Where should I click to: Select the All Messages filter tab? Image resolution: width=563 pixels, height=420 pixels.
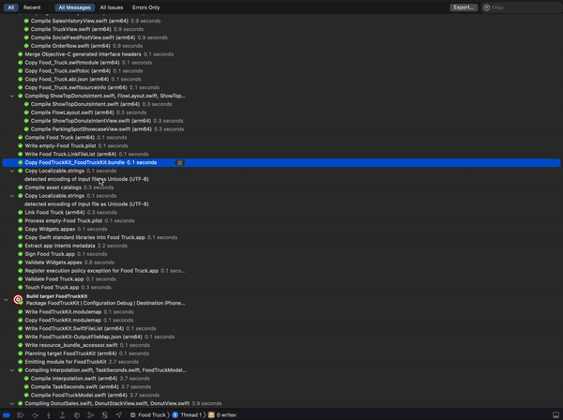(x=75, y=7)
